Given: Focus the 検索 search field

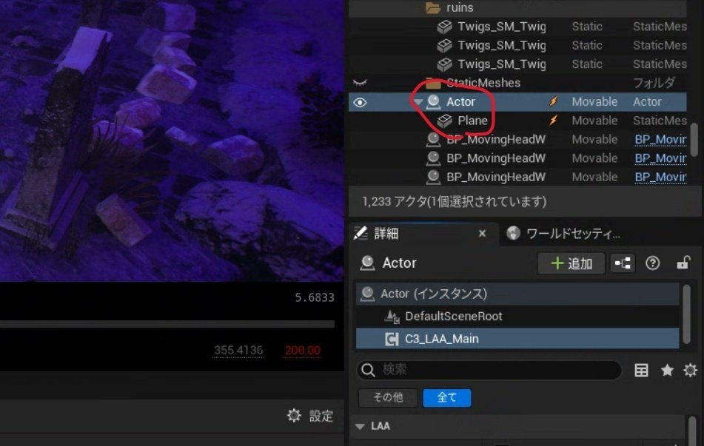Looking at the screenshot, I should (x=489, y=370).
